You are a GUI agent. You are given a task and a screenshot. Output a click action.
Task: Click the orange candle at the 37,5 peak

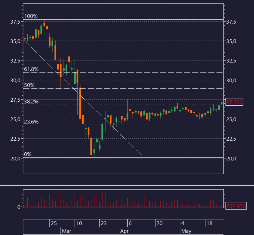(44, 24)
